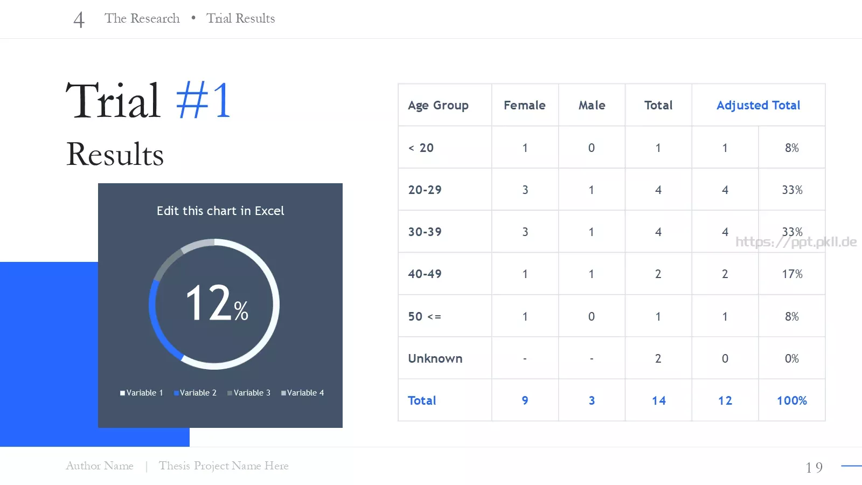Image resolution: width=862 pixels, height=485 pixels.
Task: Click the '30-39' row label
Action: pyautogui.click(x=425, y=232)
